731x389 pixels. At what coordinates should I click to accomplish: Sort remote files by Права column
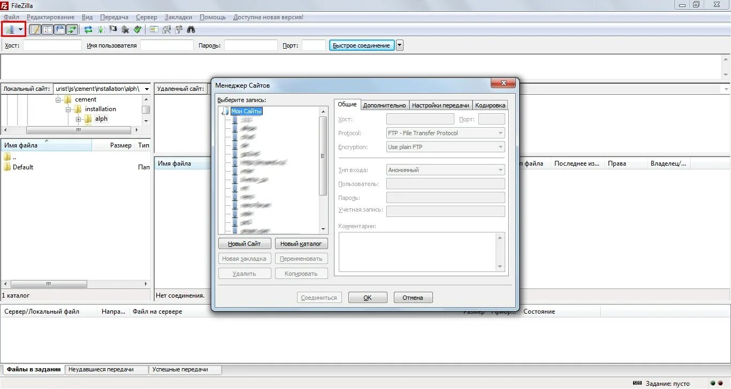[625, 164]
